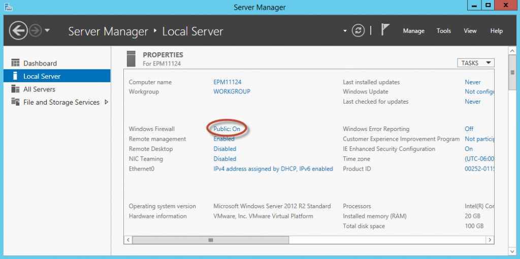
Task: Click Last installed updates Never link
Action: click(473, 82)
